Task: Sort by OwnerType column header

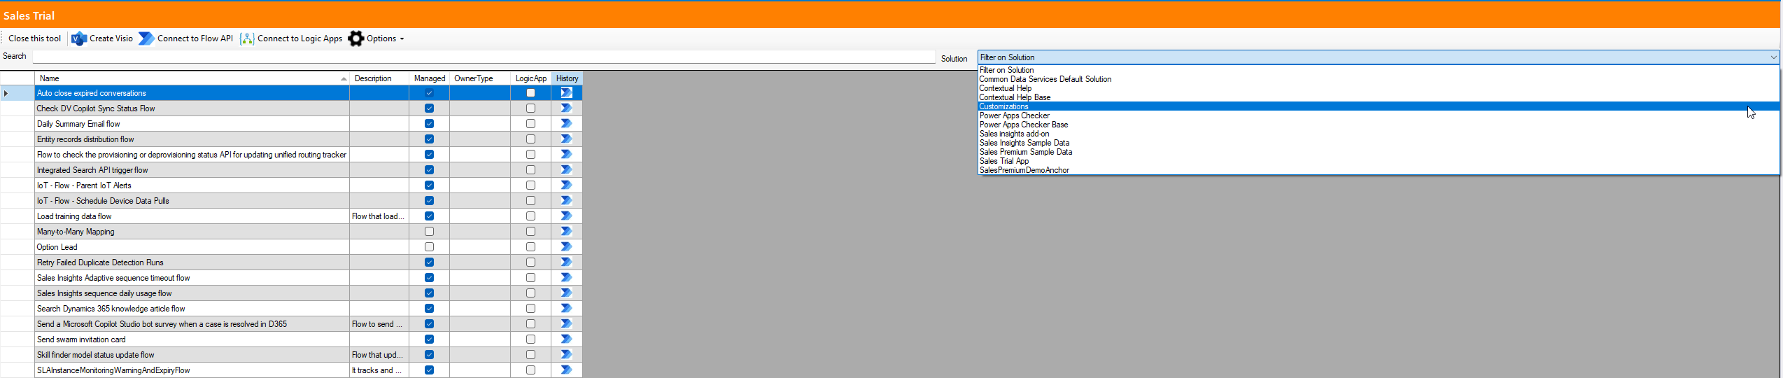Action: pos(479,78)
